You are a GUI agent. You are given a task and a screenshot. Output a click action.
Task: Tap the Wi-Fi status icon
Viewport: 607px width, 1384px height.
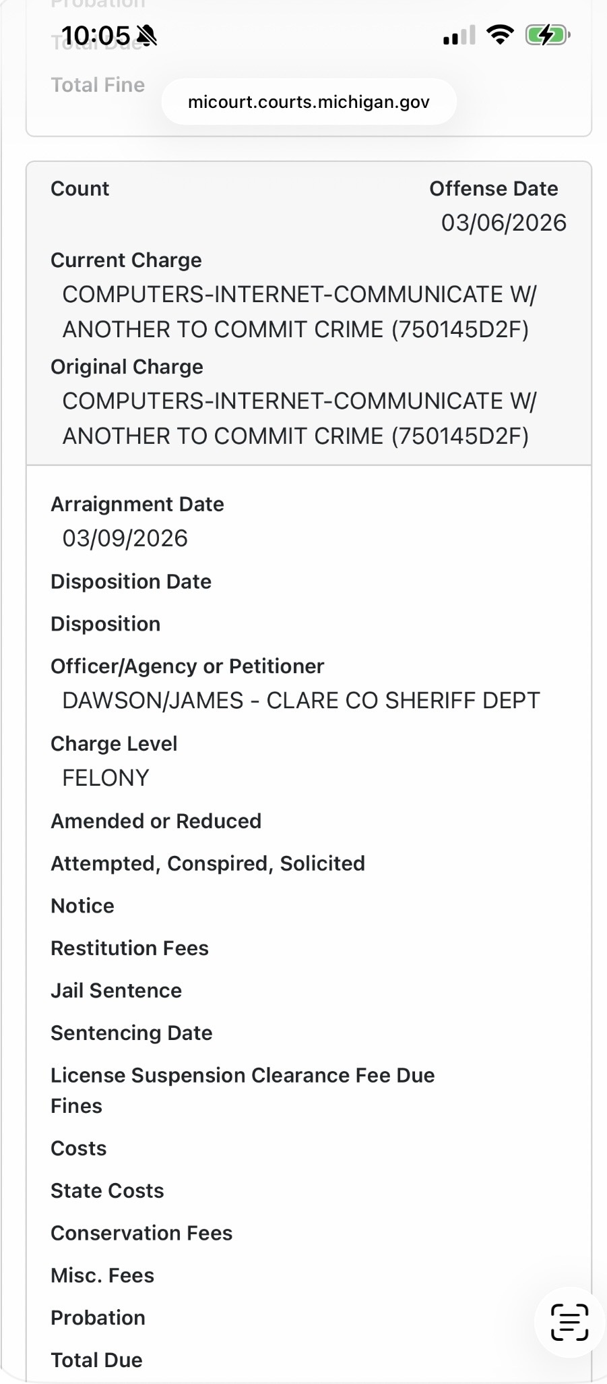(x=500, y=34)
